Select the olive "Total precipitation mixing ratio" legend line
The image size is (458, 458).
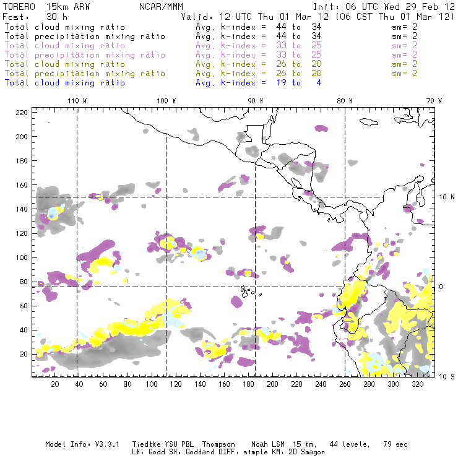85,74
